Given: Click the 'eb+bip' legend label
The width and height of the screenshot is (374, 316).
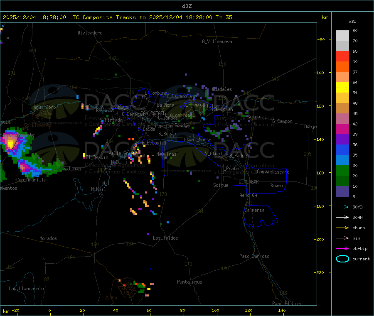Looking at the screenshot, I should 360,249.
